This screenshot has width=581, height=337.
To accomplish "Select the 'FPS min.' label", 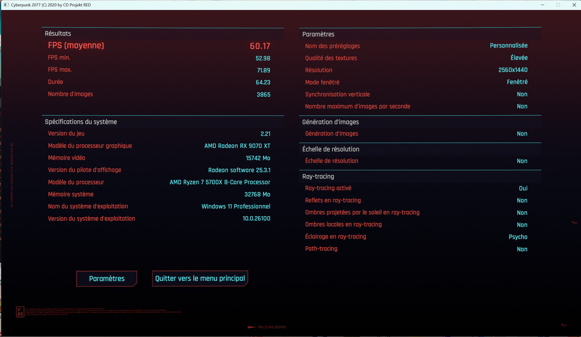I will click(x=59, y=58).
